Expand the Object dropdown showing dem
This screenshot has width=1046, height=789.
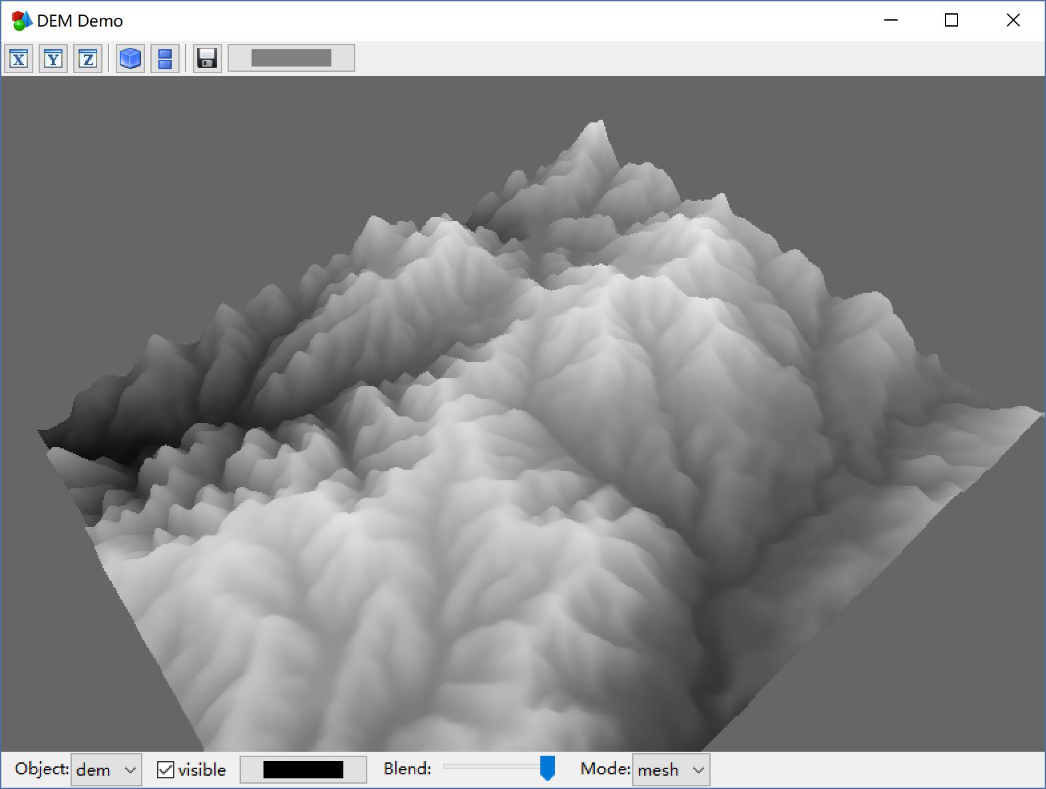[x=106, y=770]
